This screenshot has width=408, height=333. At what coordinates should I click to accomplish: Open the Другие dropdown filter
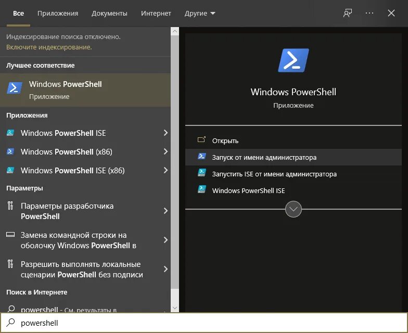click(x=200, y=14)
